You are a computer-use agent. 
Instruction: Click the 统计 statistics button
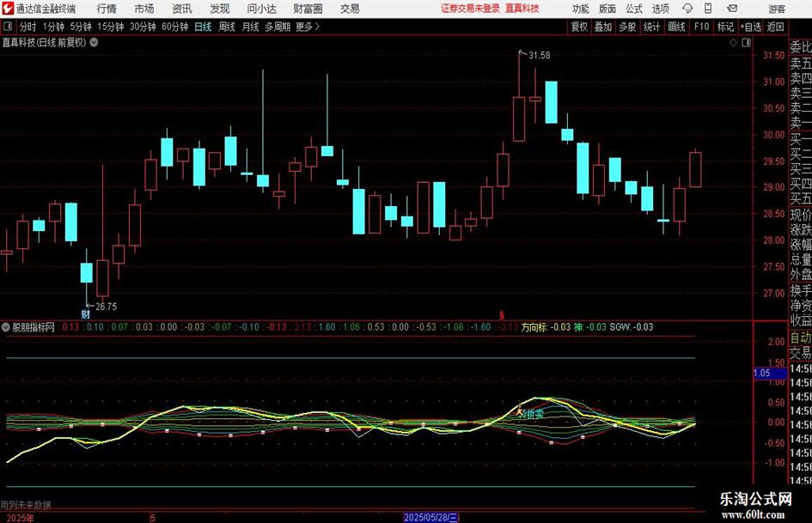click(x=651, y=27)
